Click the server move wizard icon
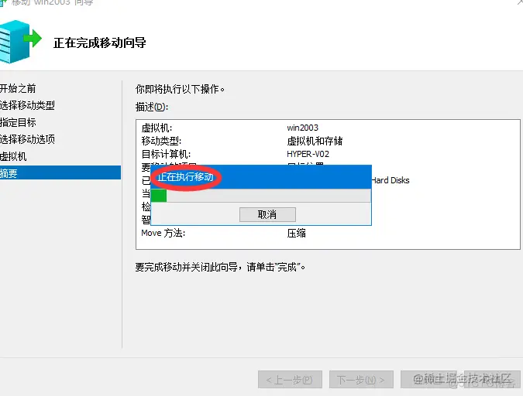This screenshot has width=523, height=396. pos(20,41)
